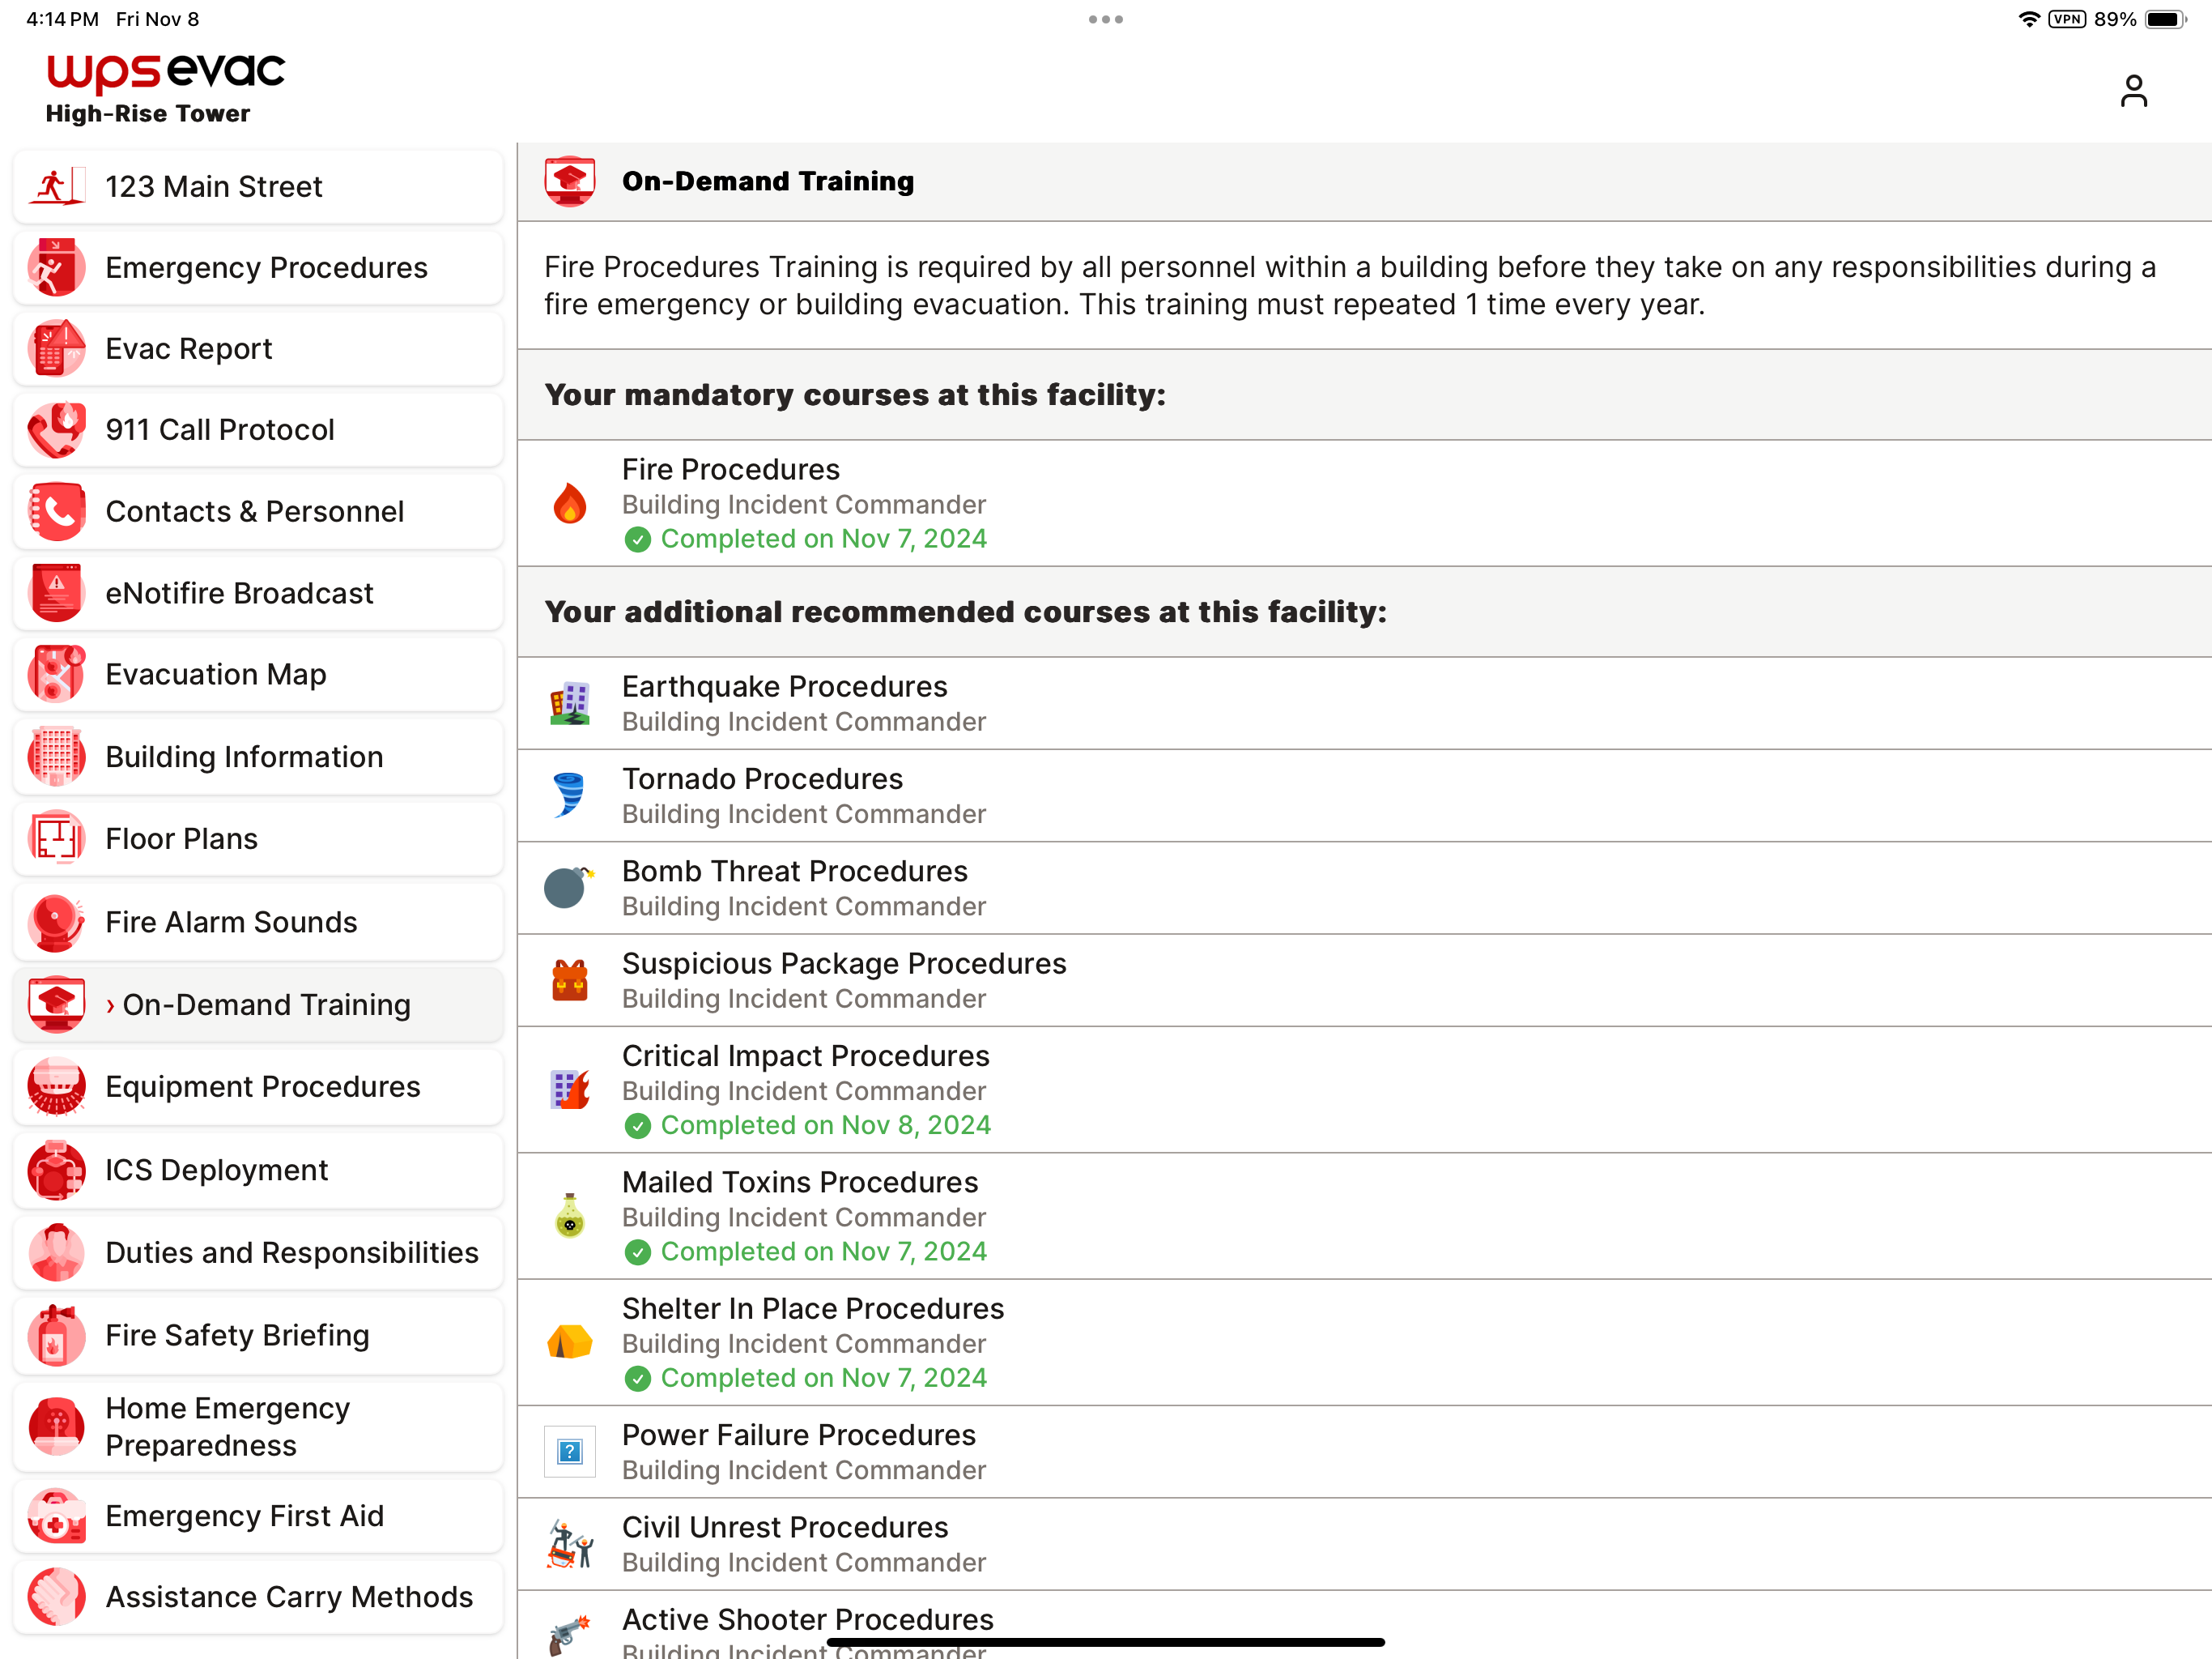The height and width of the screenshot is (1659, 2212).
Task: Tap the Evacuation Map icon
Action: [x=57, y=675]
